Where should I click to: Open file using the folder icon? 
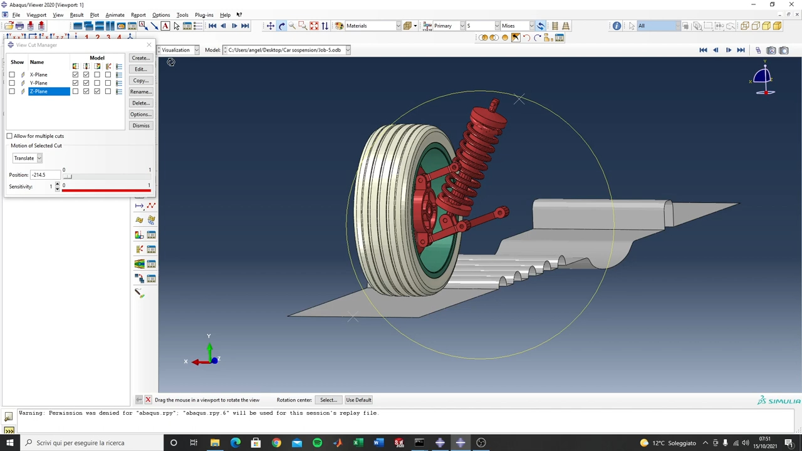point(9,26)
